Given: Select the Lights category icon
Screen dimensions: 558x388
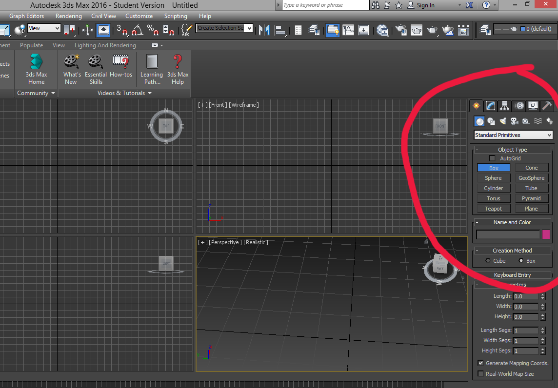Looking at the screenshot, I should (x=503, y=122).
